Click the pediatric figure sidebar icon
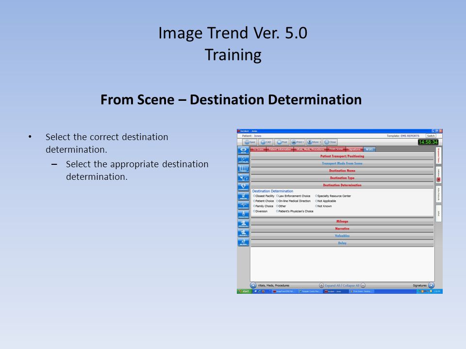 tap(243, 215)
